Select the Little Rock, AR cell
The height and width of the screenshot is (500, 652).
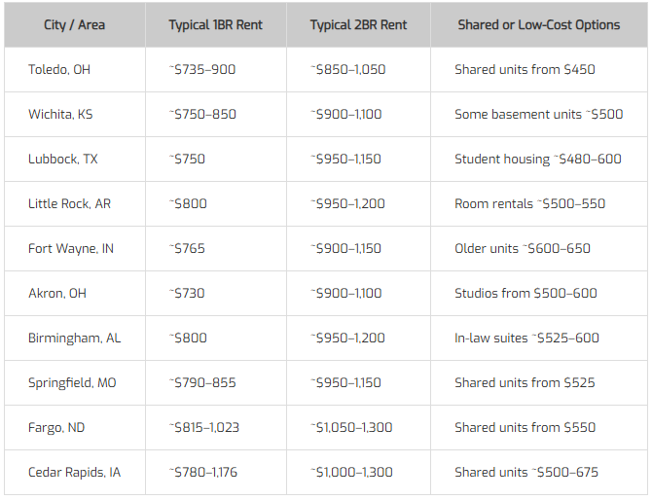click(x=69, y=203)
